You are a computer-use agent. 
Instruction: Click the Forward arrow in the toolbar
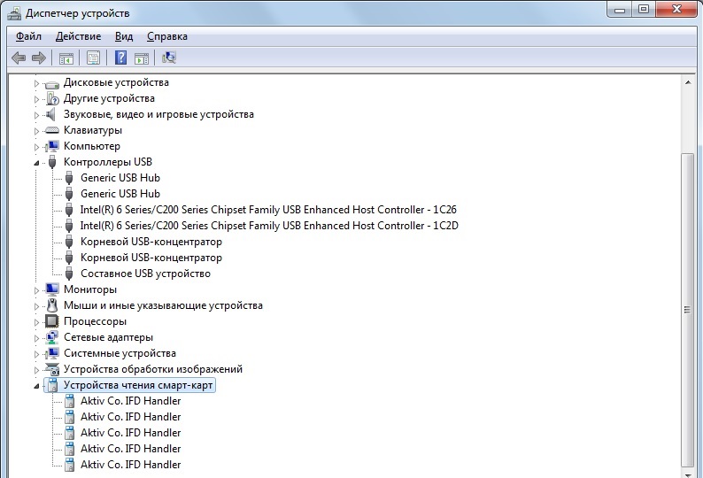(x=38, y=58)
